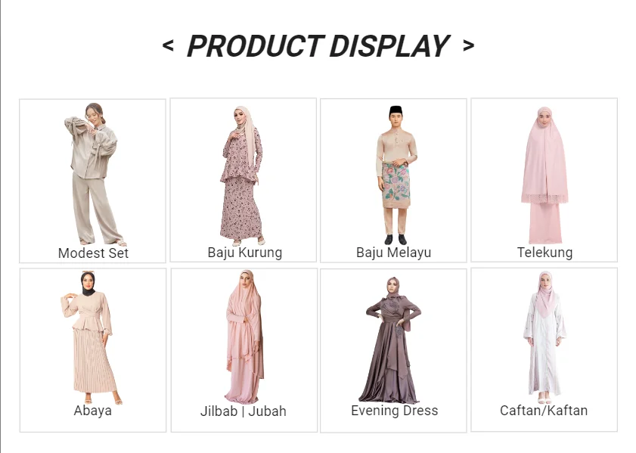Image resolution: width=636 pixels, height=453 pixels.
Task: Click the Caftan/Kaftan product image
Action: pyautogui.click(x=544, y=334)
